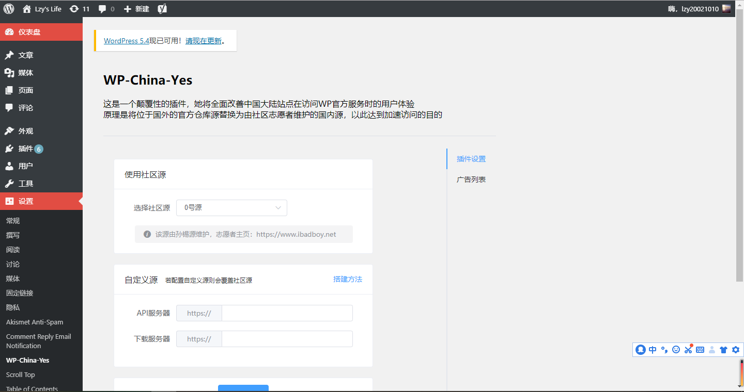744x392 pixels.
Task: View the comments bubble in admin bar
Action: (x=106, y=9)
